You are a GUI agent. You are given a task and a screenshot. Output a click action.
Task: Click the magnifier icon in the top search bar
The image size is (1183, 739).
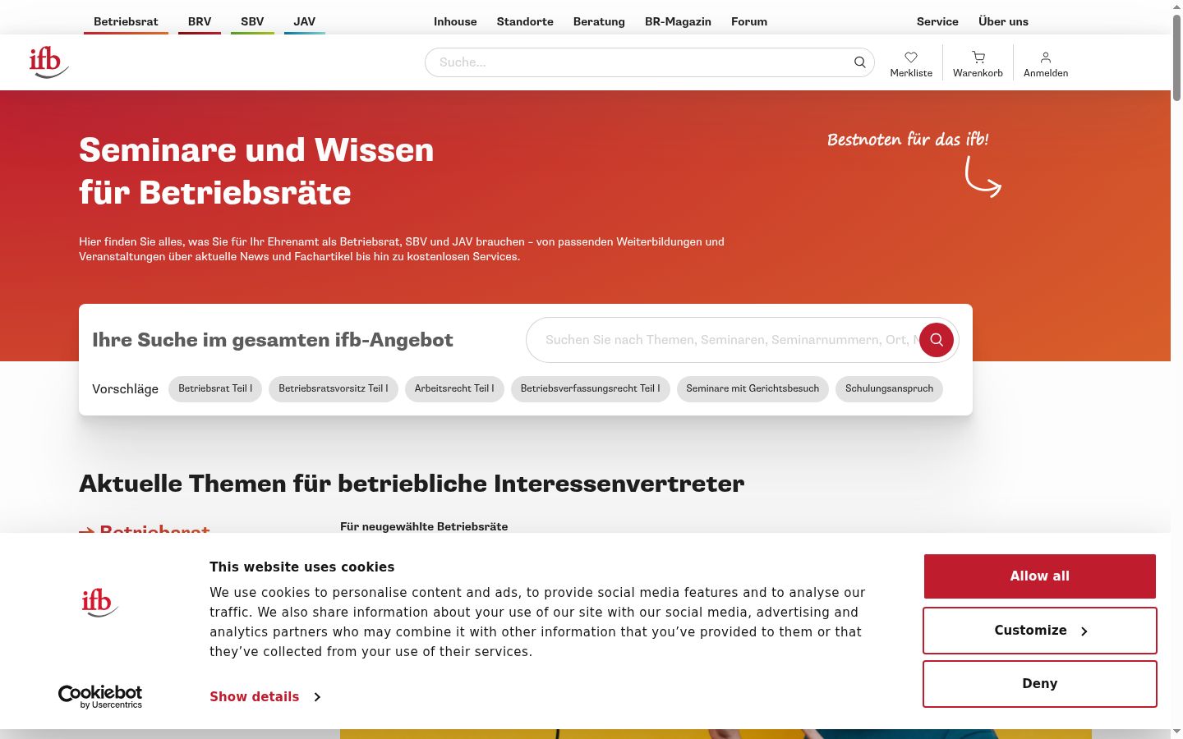click(x=859, y=62)
